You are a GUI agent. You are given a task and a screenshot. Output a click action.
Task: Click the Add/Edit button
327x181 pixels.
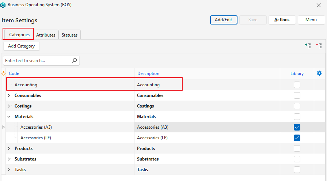[224, 20]
